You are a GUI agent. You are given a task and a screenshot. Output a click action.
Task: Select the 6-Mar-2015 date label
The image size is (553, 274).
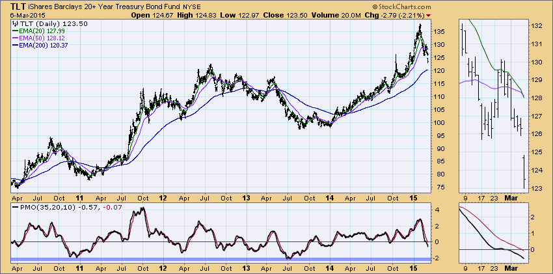(x=21, y=13)
